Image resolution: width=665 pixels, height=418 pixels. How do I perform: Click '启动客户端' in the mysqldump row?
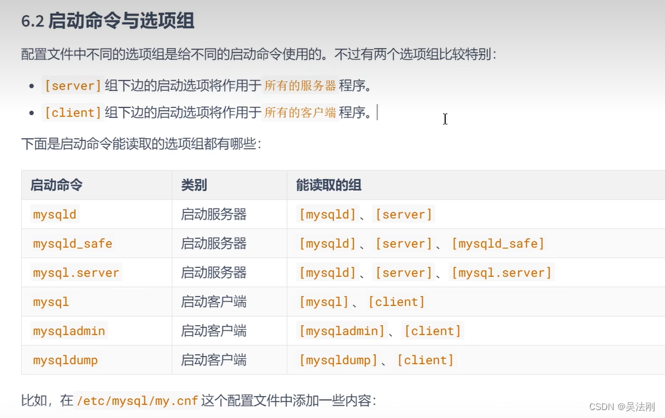[214, 360]
